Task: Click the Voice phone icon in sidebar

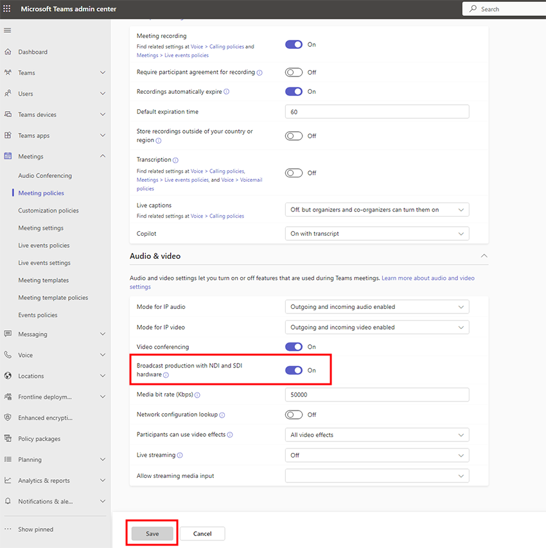Action: pyautogui.click(x=8, y=355)
